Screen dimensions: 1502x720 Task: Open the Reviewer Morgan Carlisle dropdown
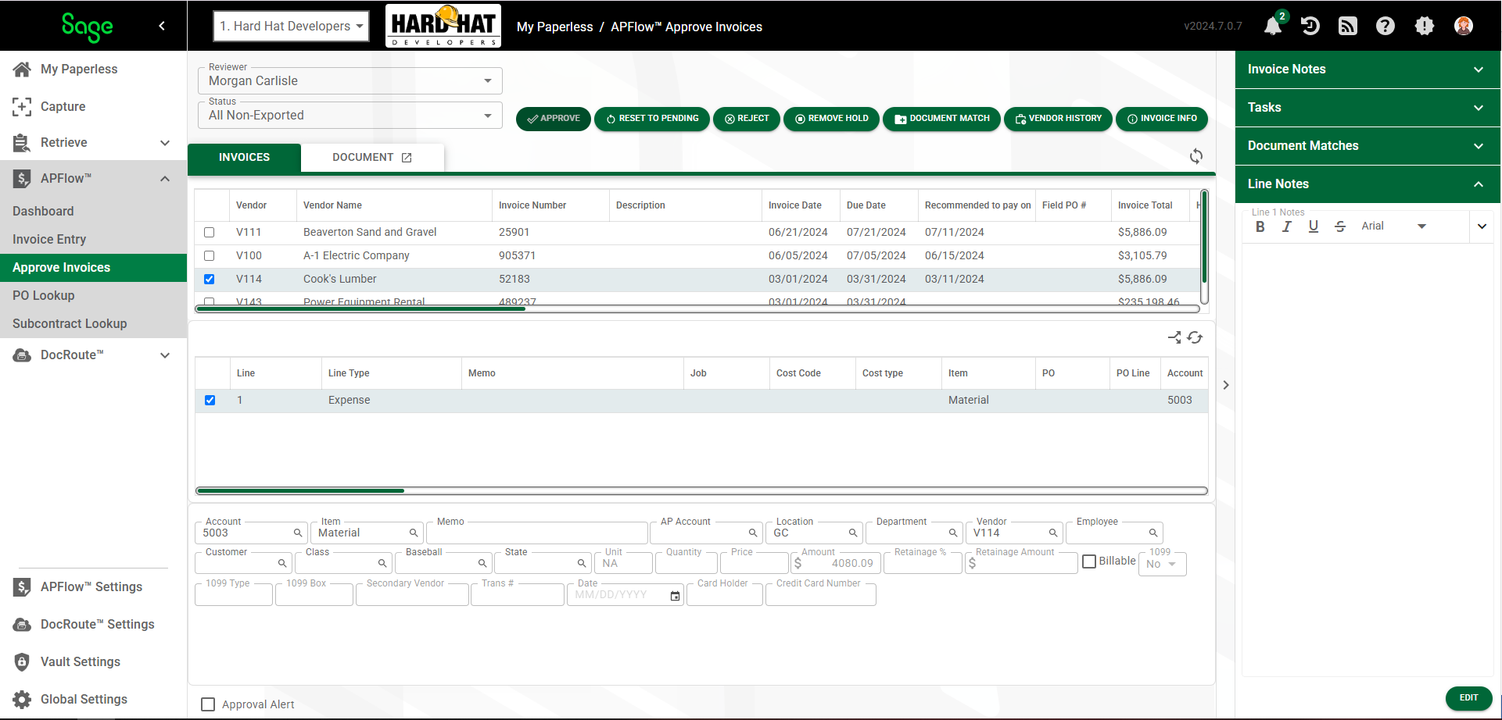[x=350, y=80]
